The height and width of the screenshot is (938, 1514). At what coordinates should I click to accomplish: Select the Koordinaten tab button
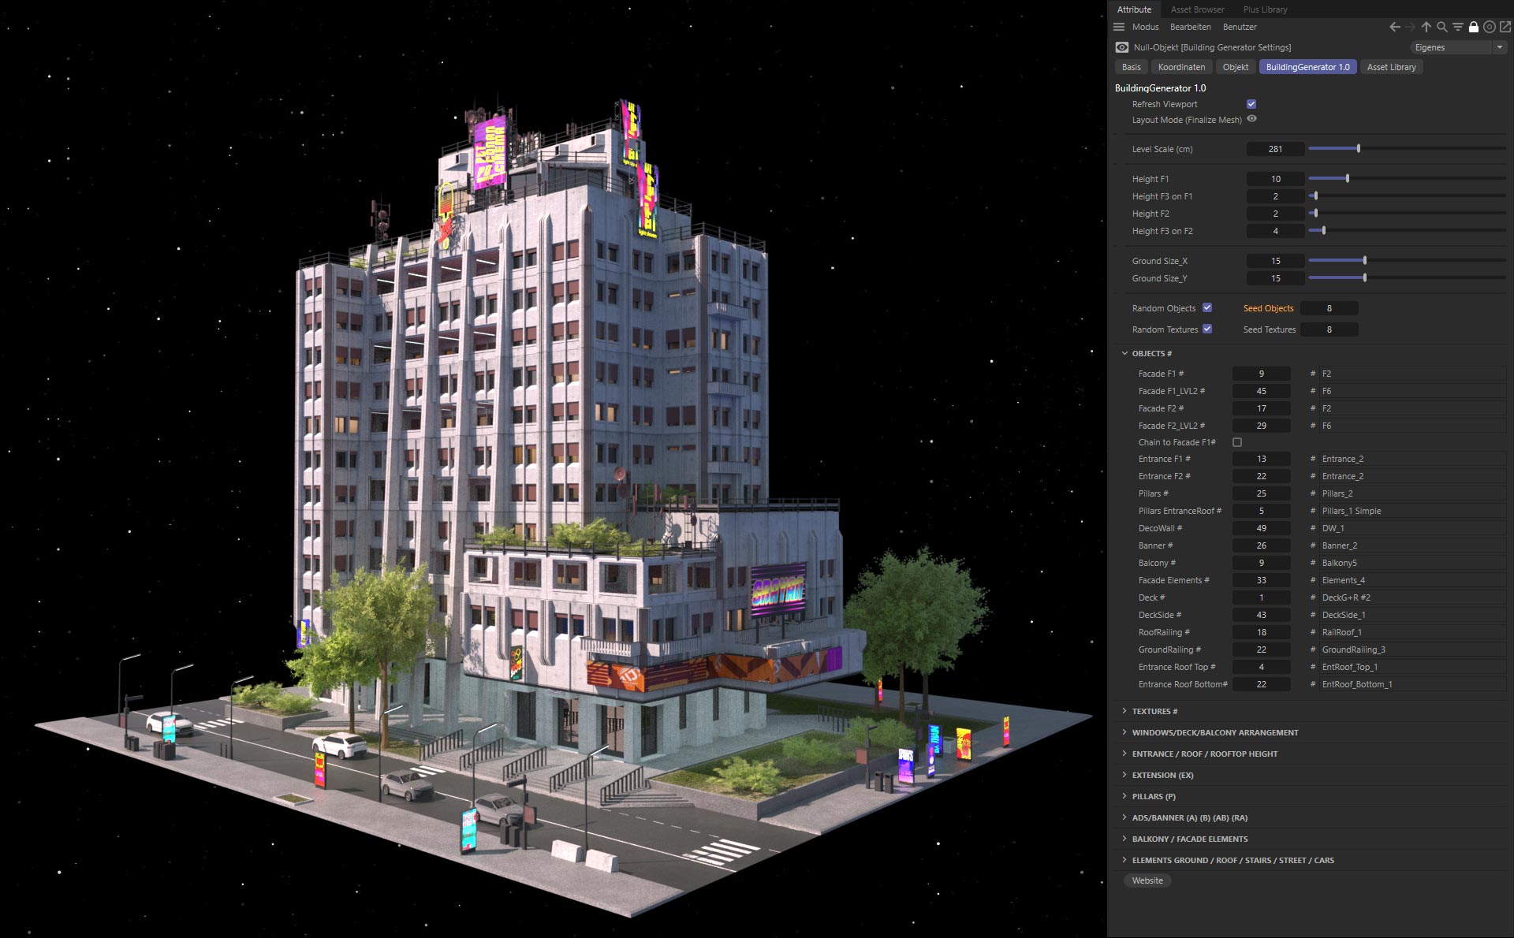pos(1181,67)
